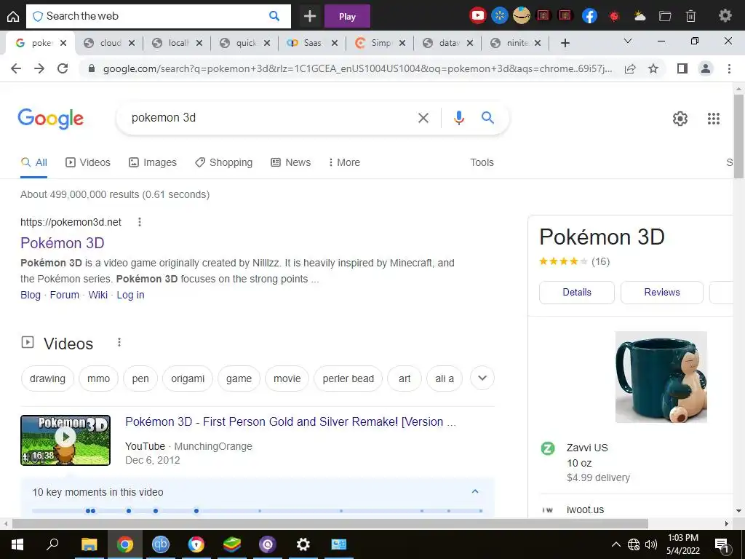745x559 pixels.
Task: Clear the Google search box with X
Action: [x=423, y=118]
